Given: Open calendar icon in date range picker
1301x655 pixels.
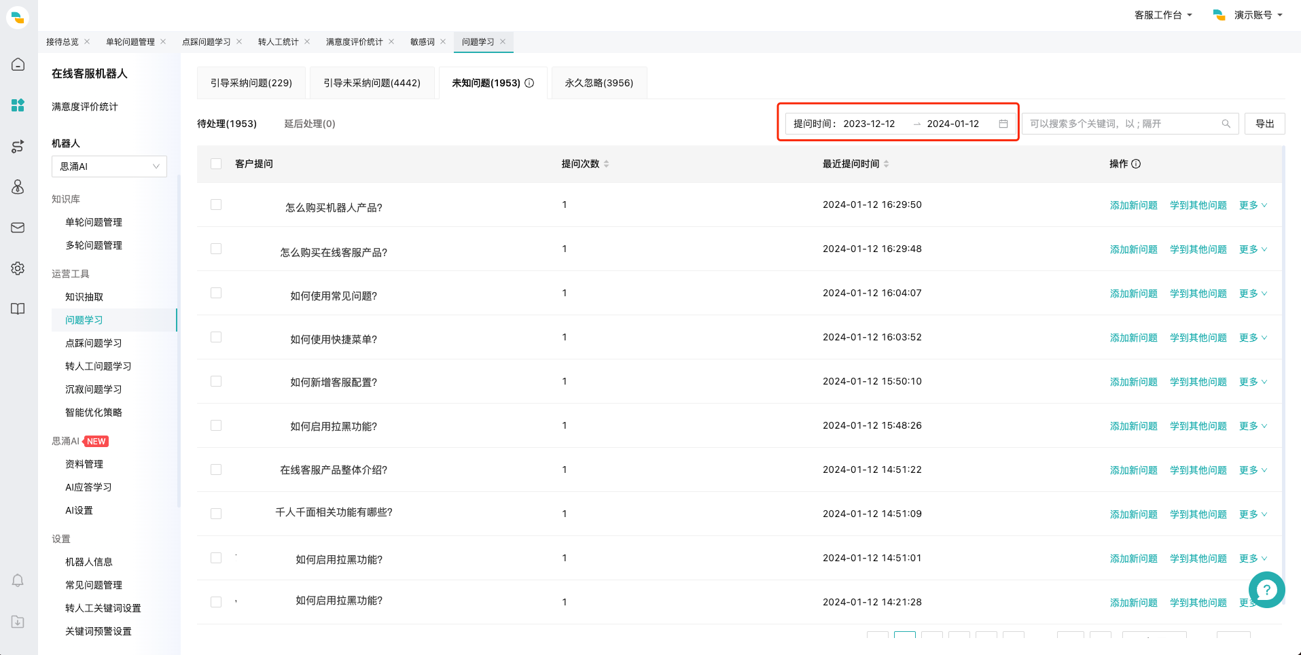Looking at the screenshot, I should pyautogui.click(x=1003, y=124).
